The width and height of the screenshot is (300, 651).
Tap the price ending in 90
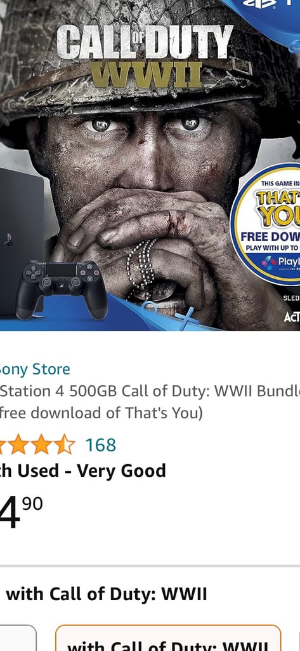pyautogui.click(x=21, y=512)
